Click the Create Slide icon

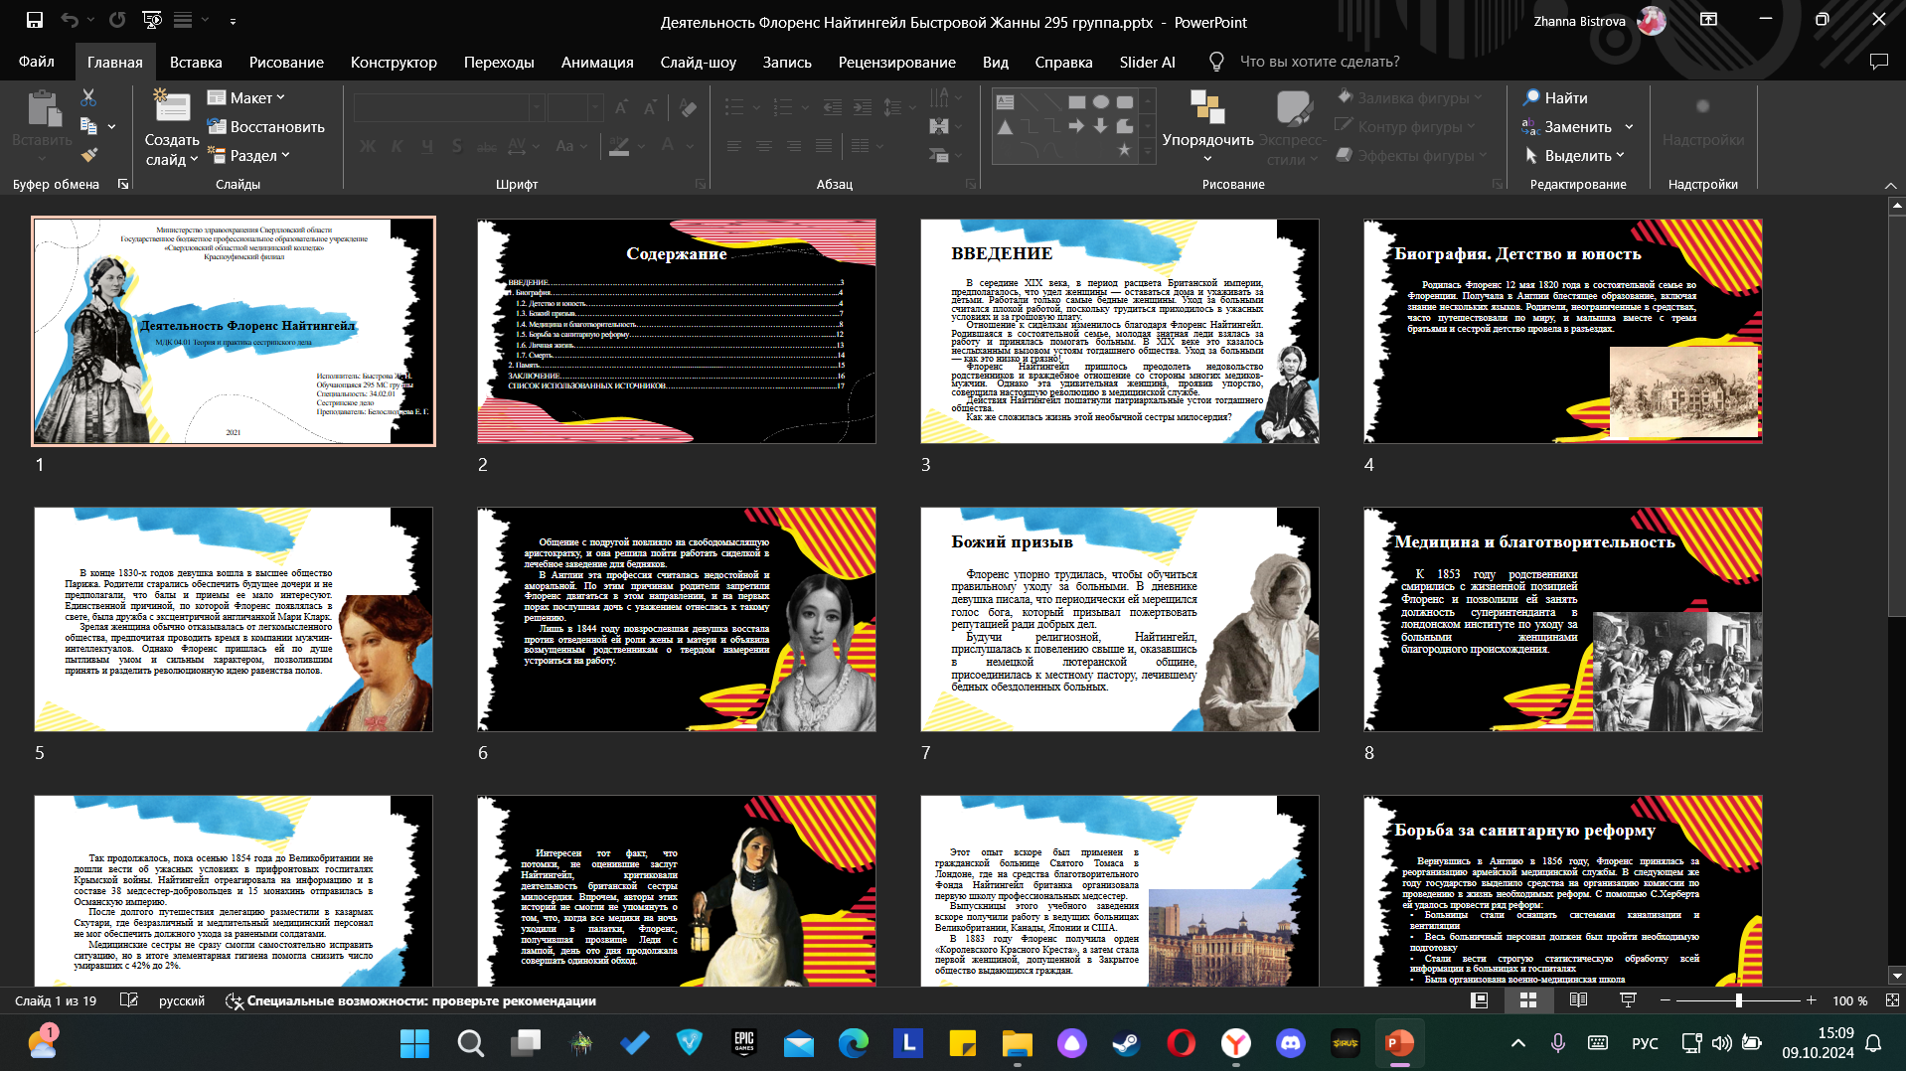[171, 107]
